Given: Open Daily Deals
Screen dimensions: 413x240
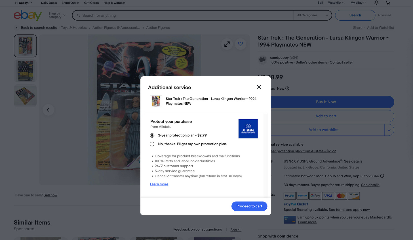Looking at the screenshot, I should [49, 3].
